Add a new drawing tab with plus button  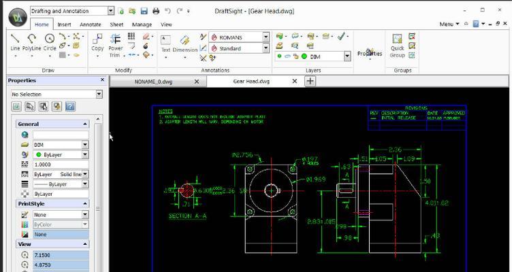310,81
